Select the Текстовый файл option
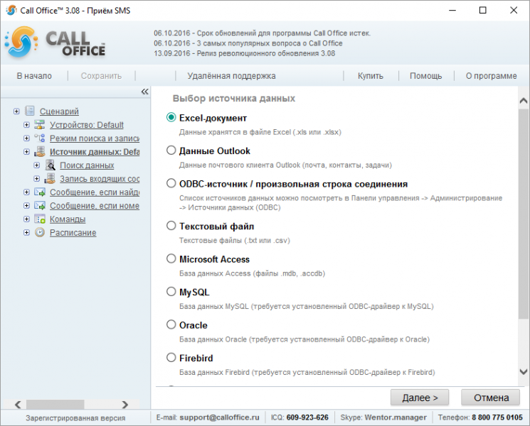Viewport: 530px width, 426px height. 171,225
